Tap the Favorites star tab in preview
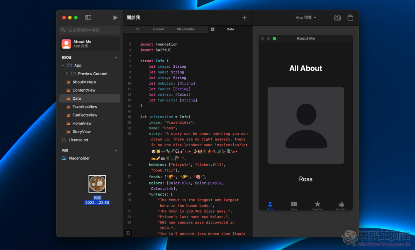415x250 pixels. click(317, 206)
